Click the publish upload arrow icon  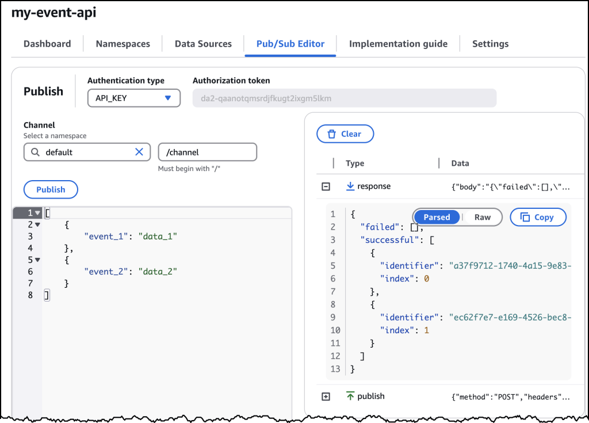click(350, 396)
